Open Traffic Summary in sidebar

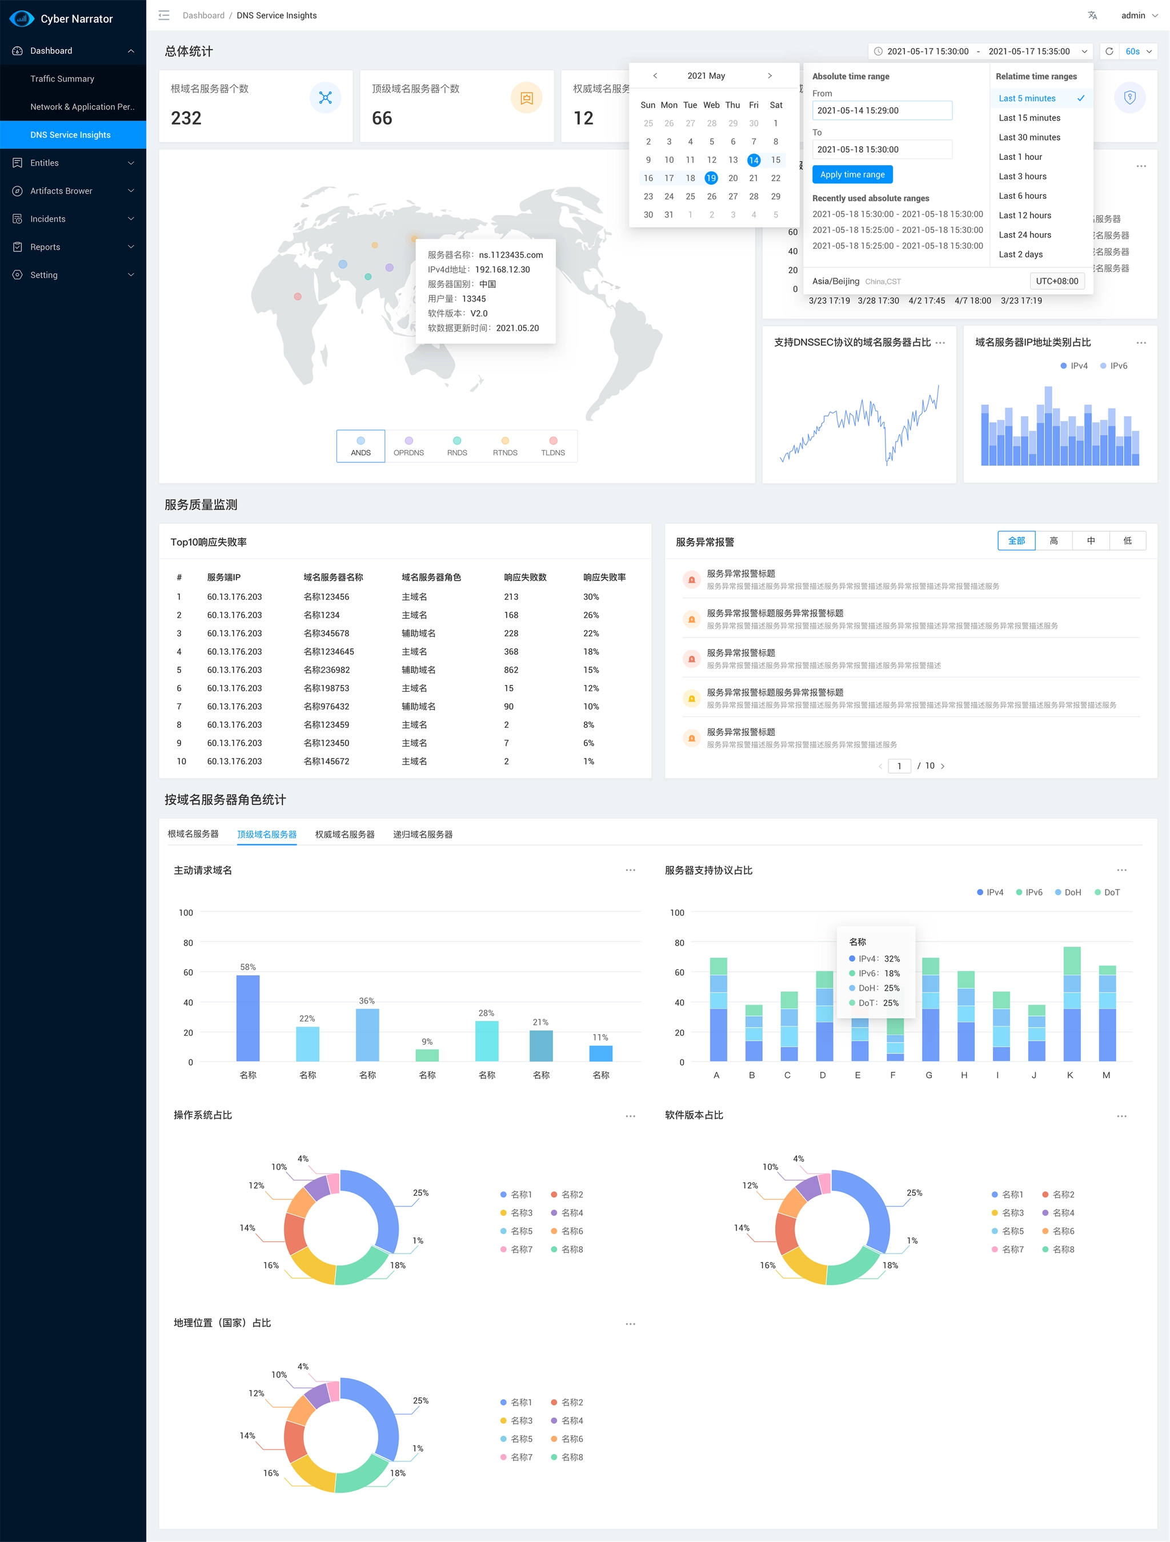point(62,79)
